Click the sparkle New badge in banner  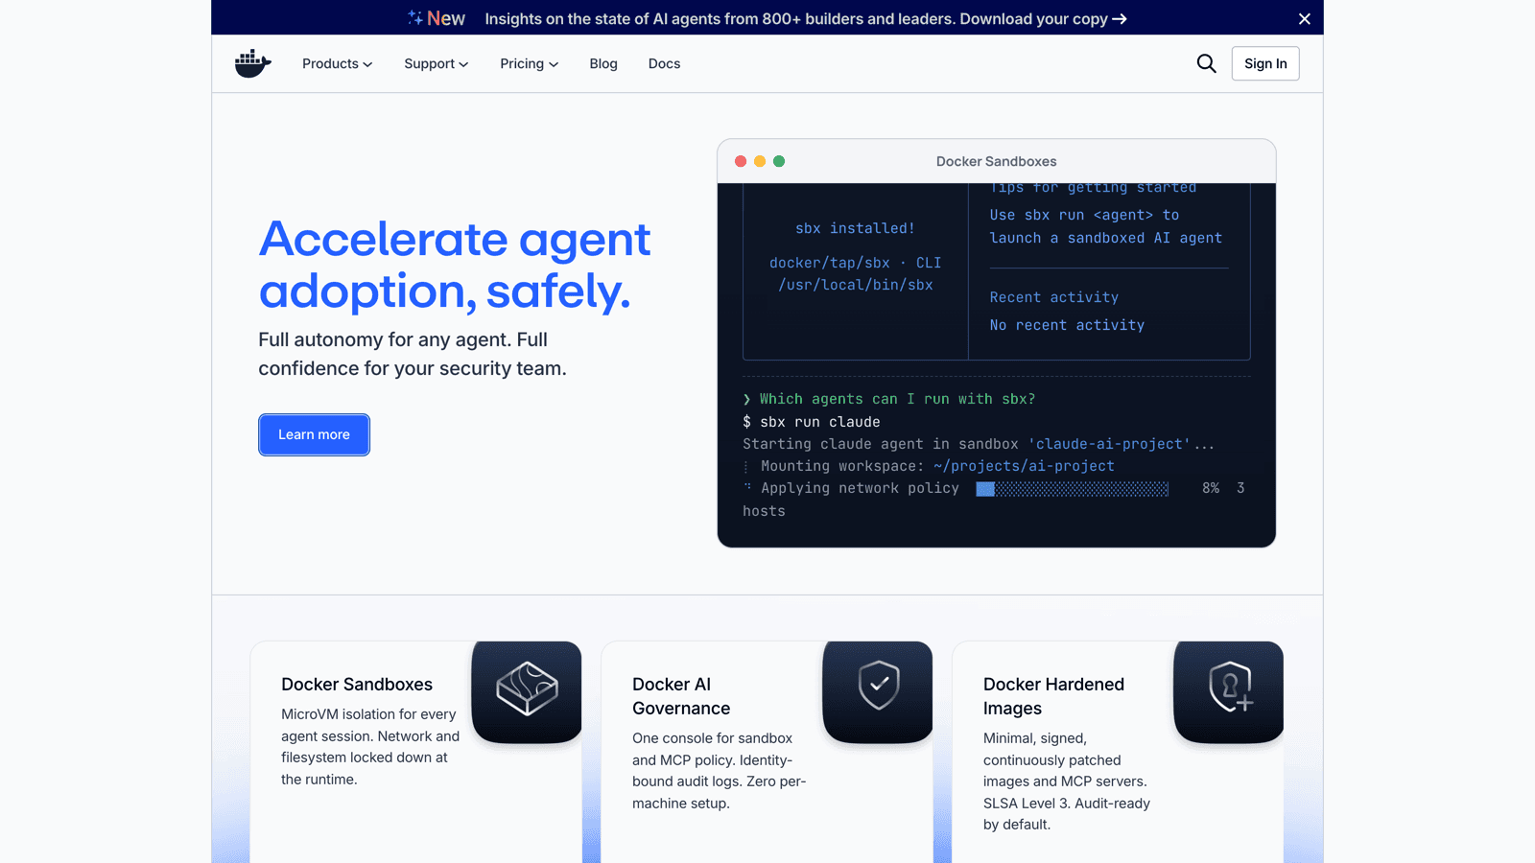pyautogui.click(x=436, y=18)
